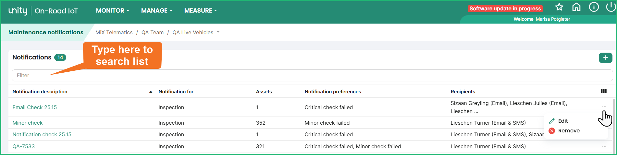Add a notification with plus button
This screenshot has width=617, height=155.
click(x=605, y=58)
